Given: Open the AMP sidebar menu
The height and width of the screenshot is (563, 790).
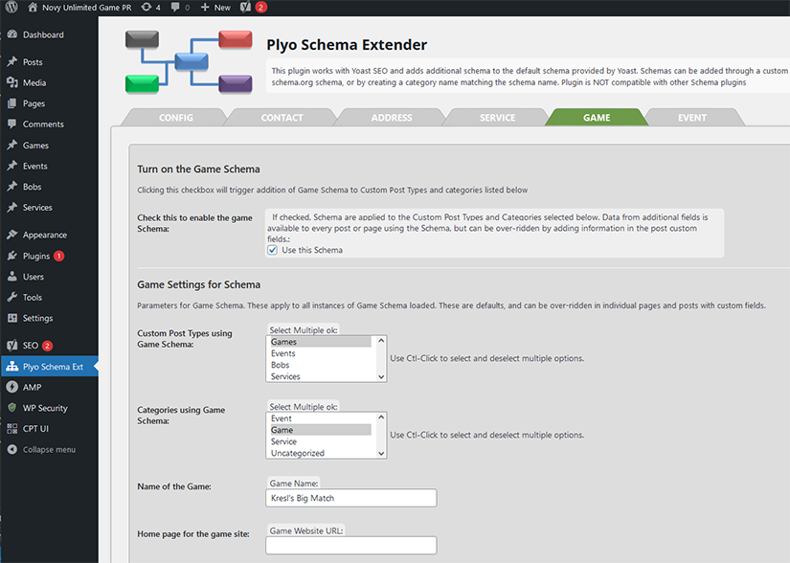Looking at the screenshot, I should point(32,387).
